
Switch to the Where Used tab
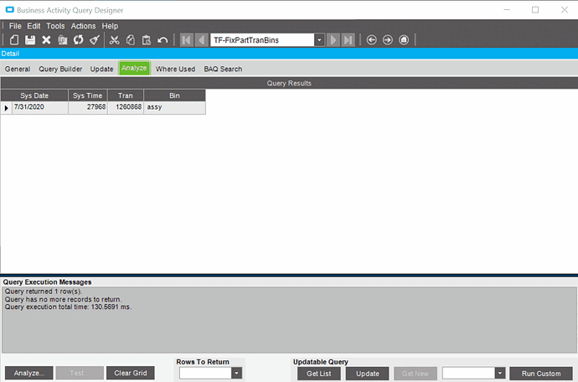pos(175,69)
